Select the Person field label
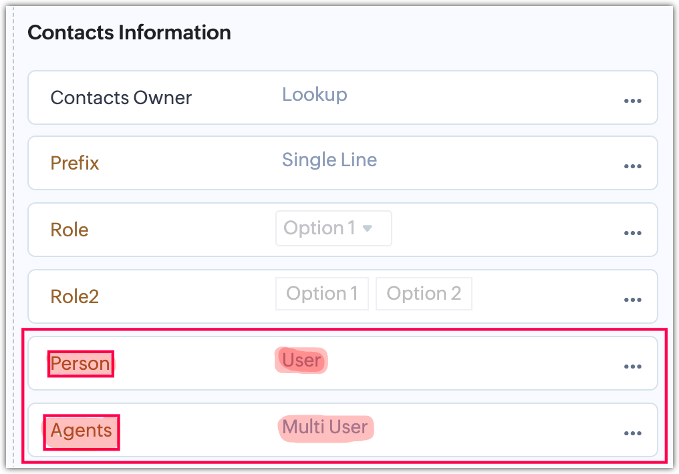The width and height of the screenshot is (679, 474). point(80,364)
